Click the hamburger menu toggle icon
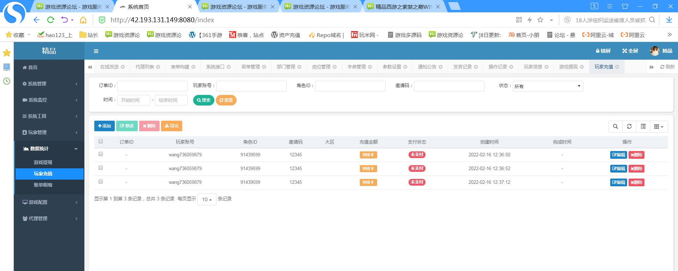Viewport: 678px width, 271px height. coord(96,51)
